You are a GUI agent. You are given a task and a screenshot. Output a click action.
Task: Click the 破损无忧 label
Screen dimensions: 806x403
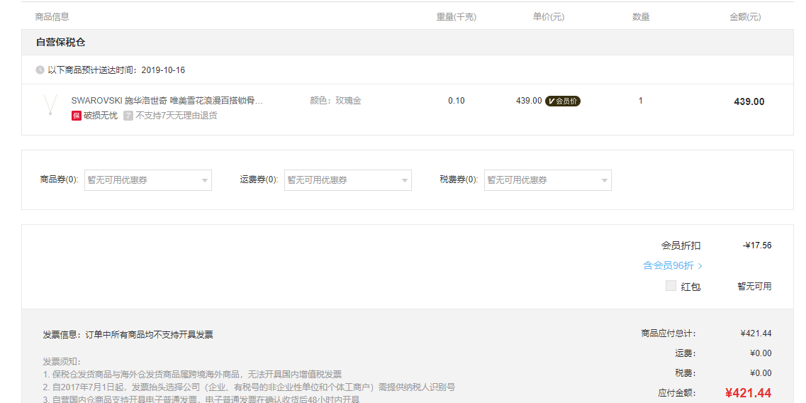100,115
